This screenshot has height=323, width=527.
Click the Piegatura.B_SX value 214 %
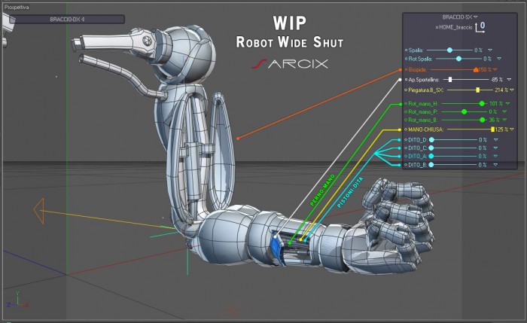click(501, 90)
